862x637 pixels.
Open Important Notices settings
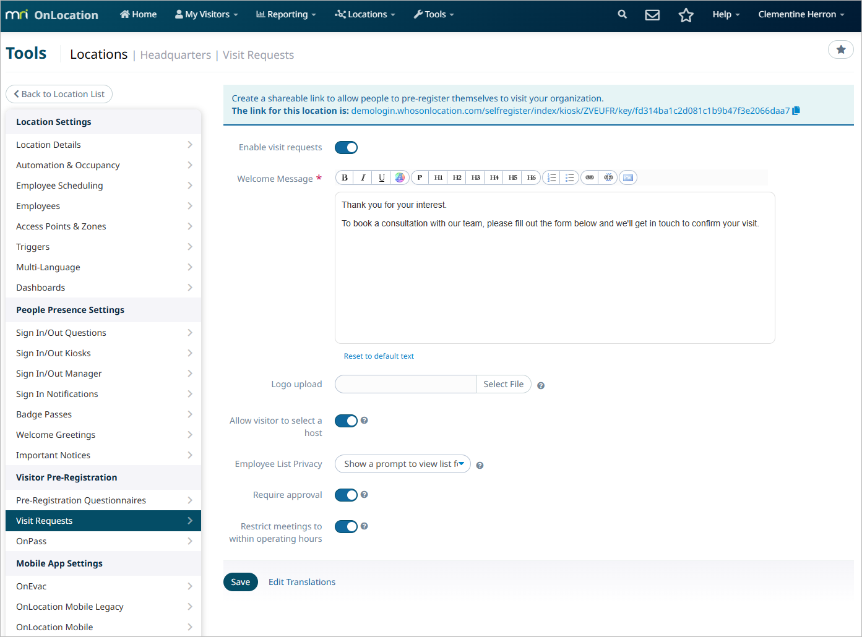click(103, 455)
